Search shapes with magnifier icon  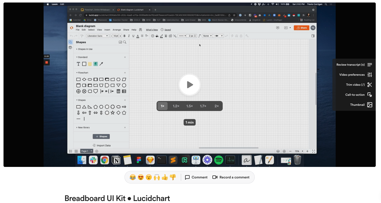point(125,42)
